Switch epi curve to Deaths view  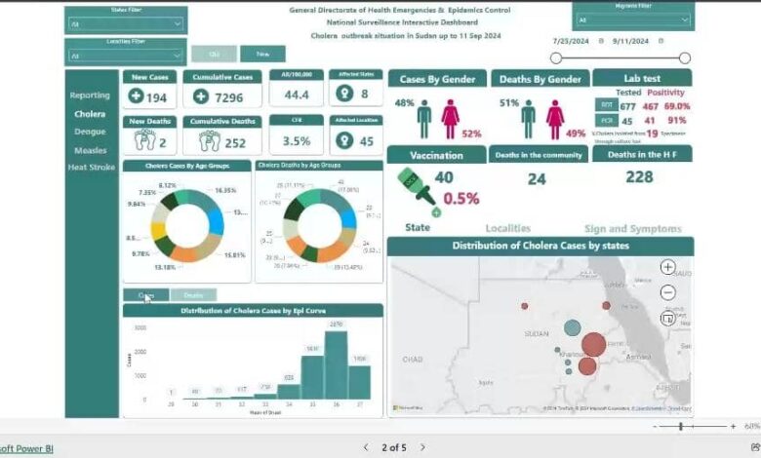click(193, 294)
